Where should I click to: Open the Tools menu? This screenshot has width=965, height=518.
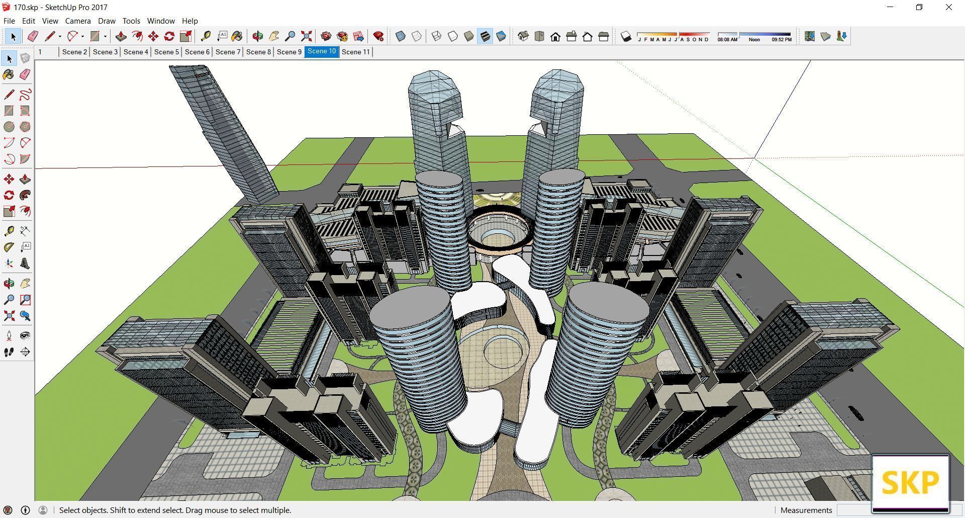(131, 21)
